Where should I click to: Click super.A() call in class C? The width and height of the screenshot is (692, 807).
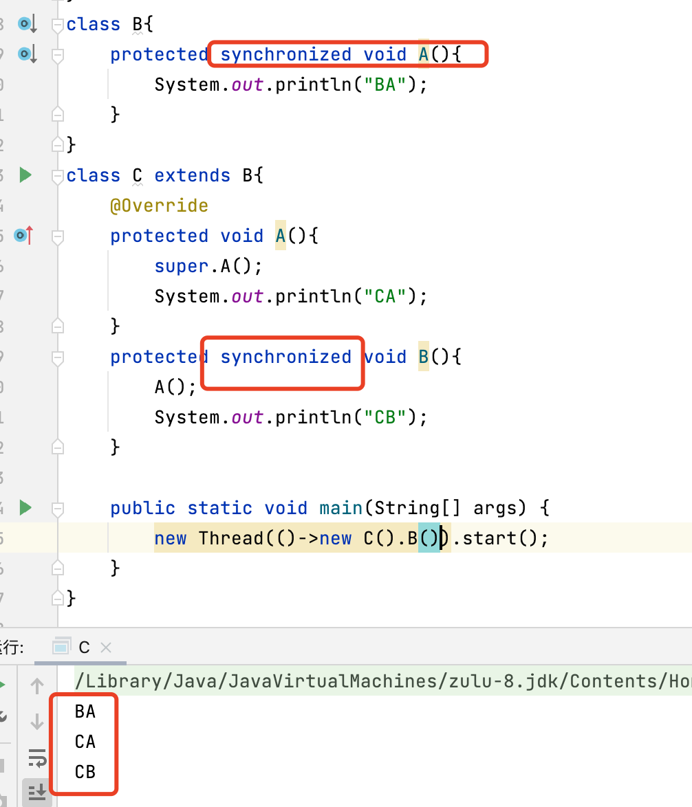[x=208, y=266]
